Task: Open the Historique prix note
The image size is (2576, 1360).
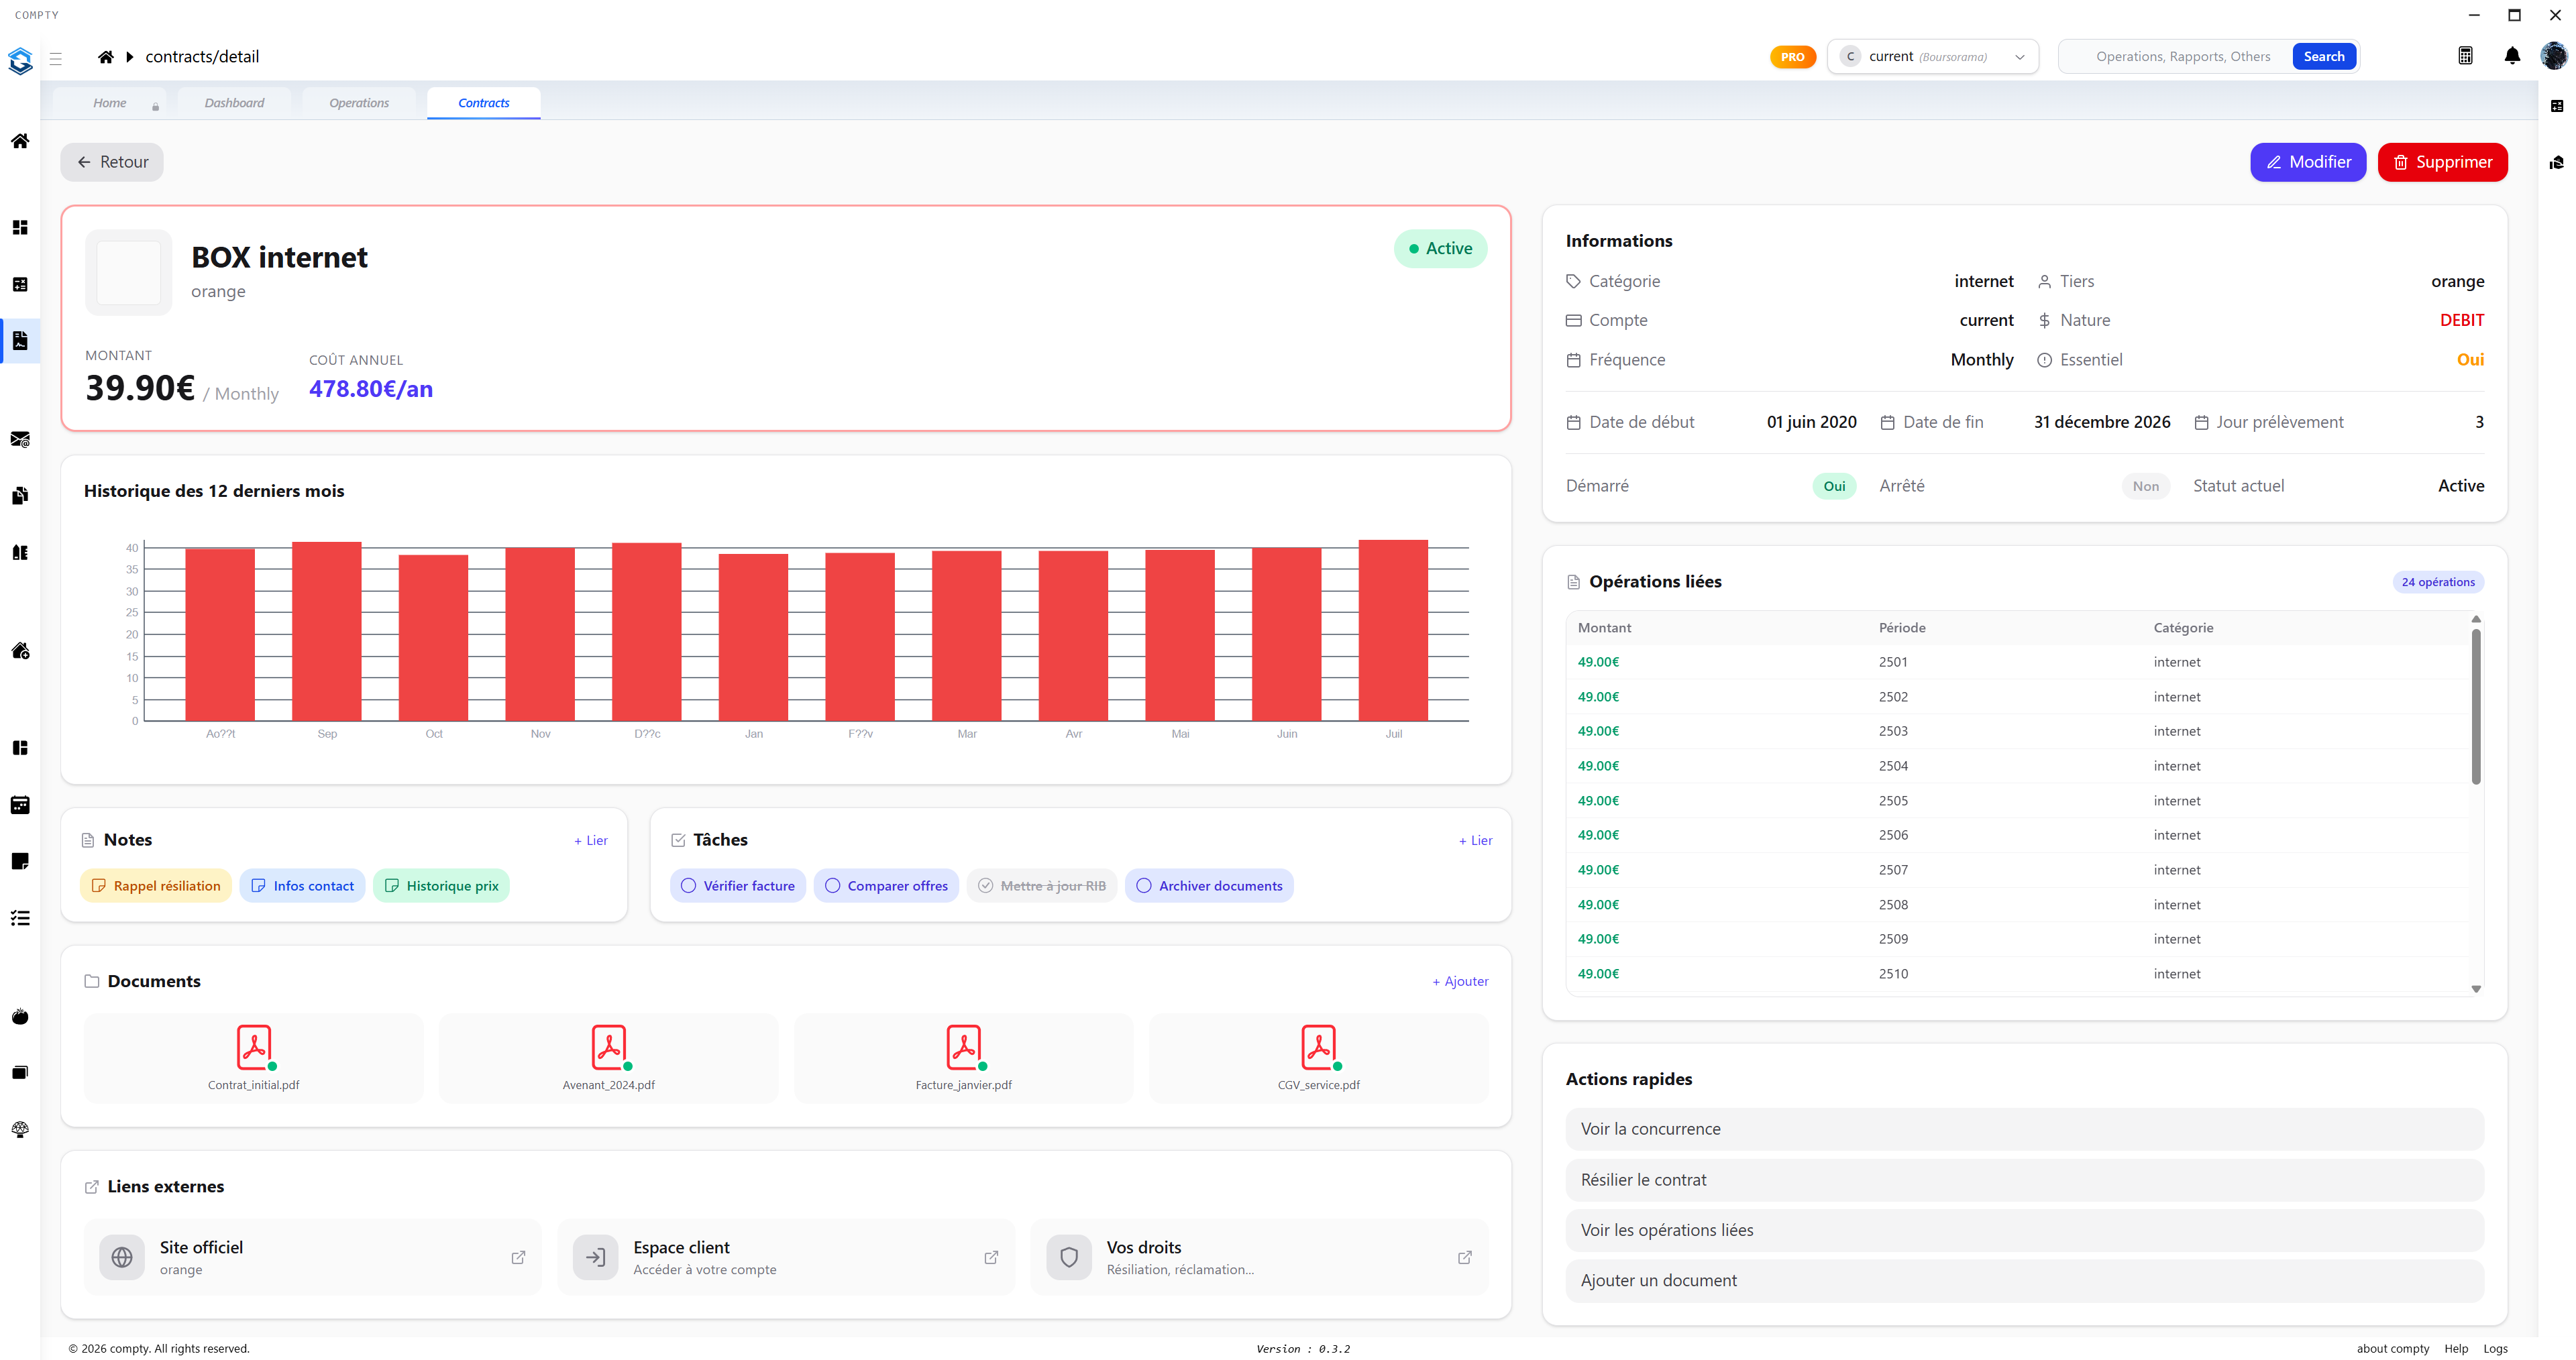Action: [x=441, y=886]
